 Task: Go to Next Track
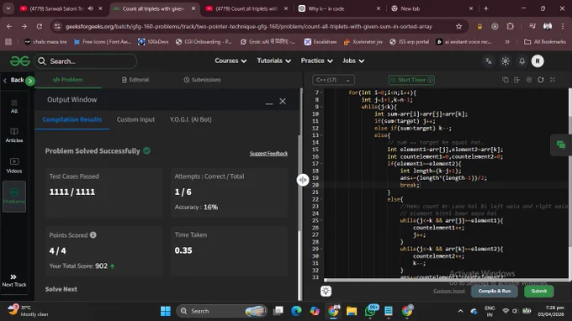coord(13,281)
